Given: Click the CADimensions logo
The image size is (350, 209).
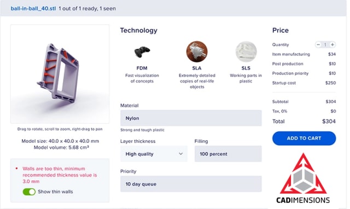Looking at the screenshot, I should click(303, 178).
